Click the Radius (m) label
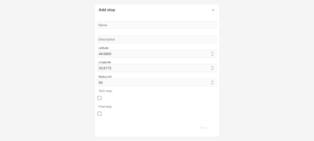The image size is (314, 141). pyautogui.click(x=105, y=77)
